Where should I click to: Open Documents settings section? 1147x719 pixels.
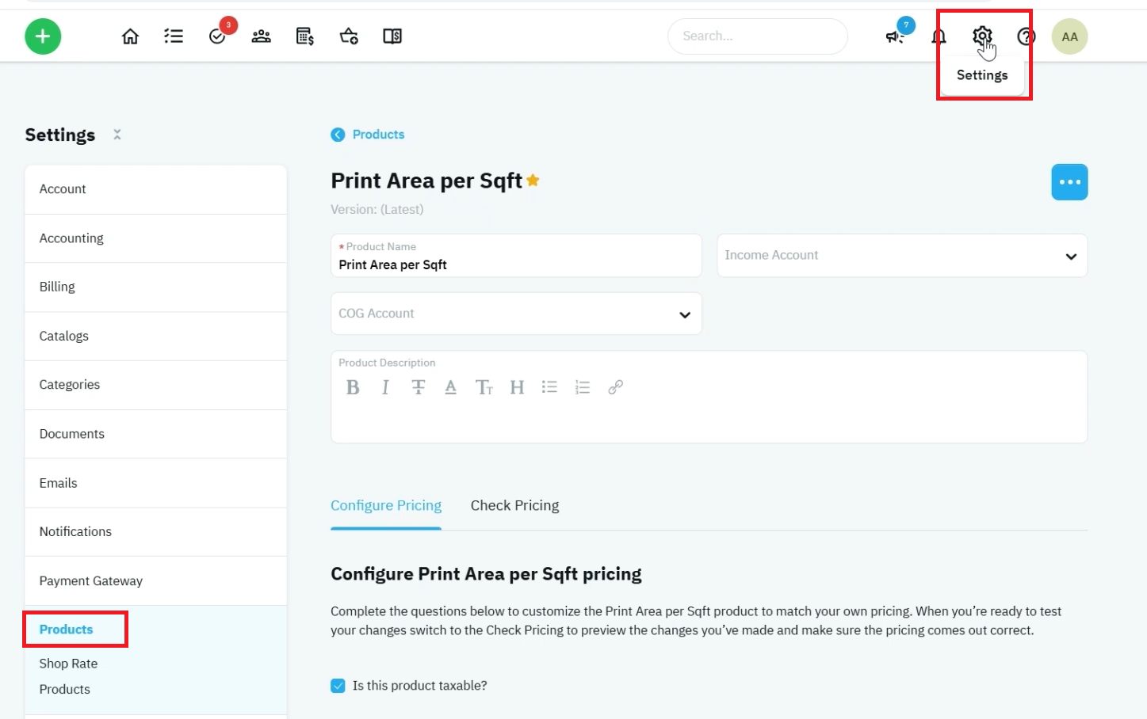155,434
